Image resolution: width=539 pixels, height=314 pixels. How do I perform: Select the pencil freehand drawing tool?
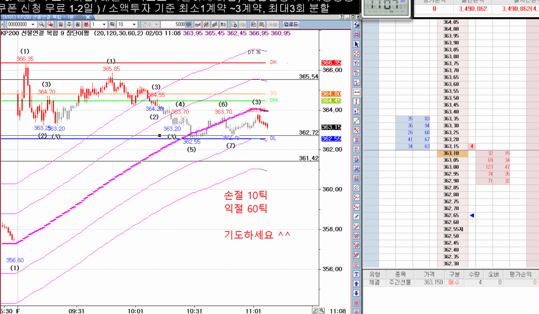356,216
